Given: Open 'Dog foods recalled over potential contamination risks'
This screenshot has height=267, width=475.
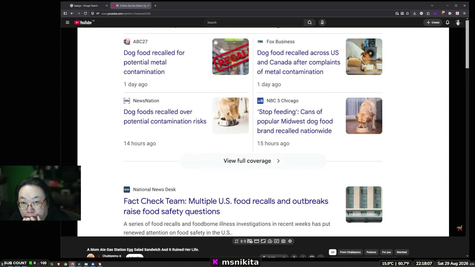Looking at the screenshot, I should coord(165,116).
